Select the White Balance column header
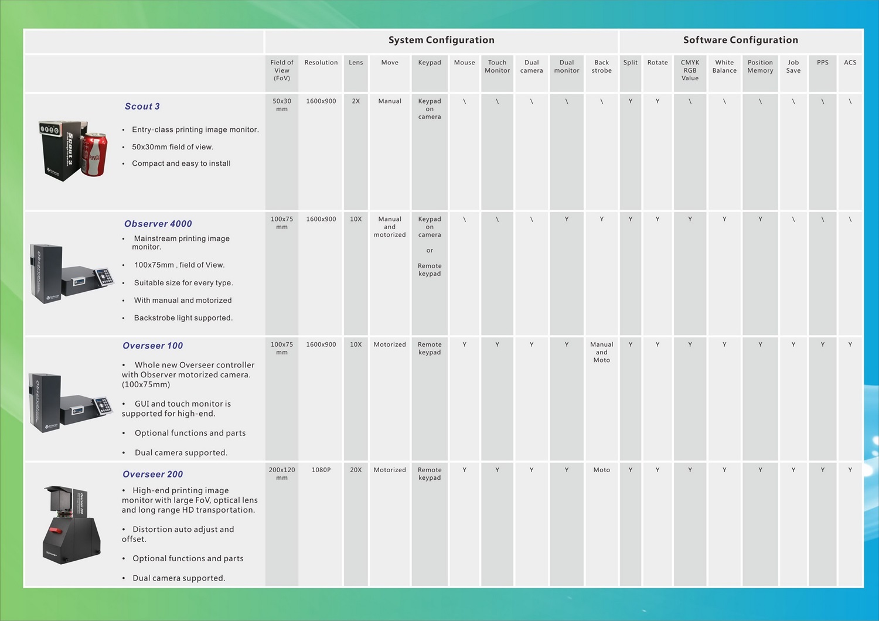879x621 pixels. 724,67
